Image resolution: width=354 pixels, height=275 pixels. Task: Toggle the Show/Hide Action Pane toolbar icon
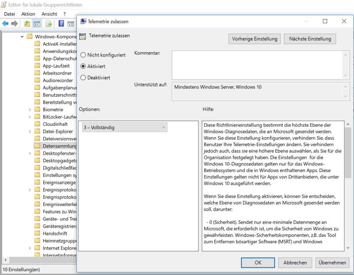[71, 24]
